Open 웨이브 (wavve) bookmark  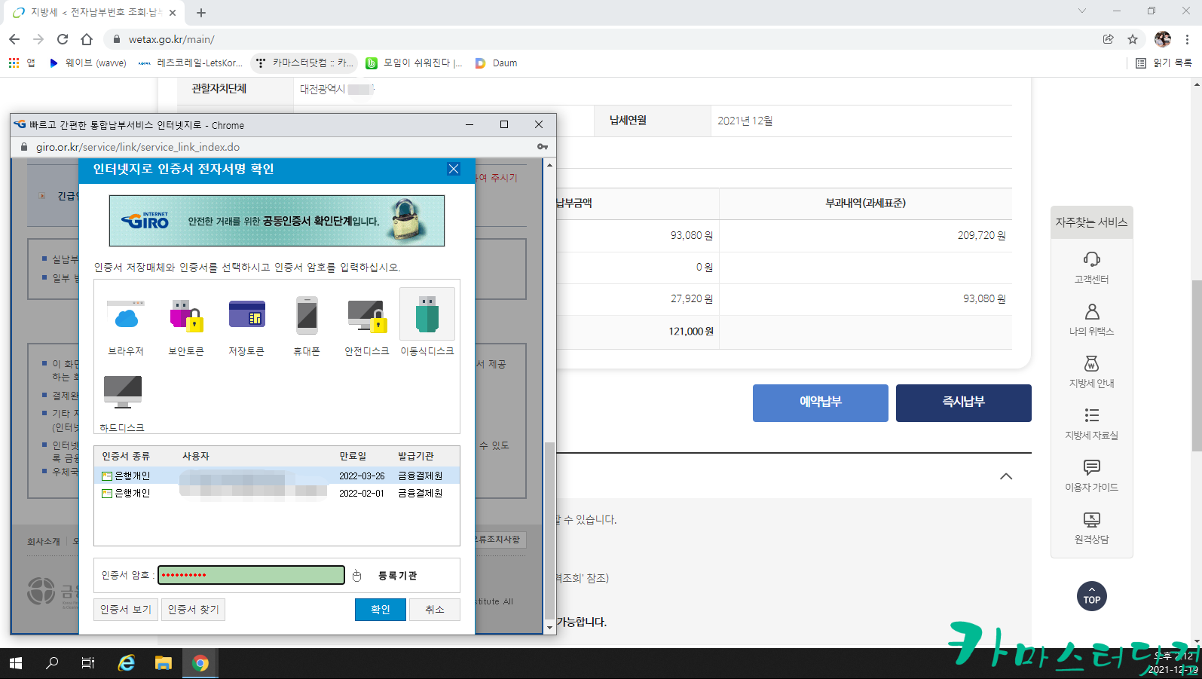click(87, 63)
